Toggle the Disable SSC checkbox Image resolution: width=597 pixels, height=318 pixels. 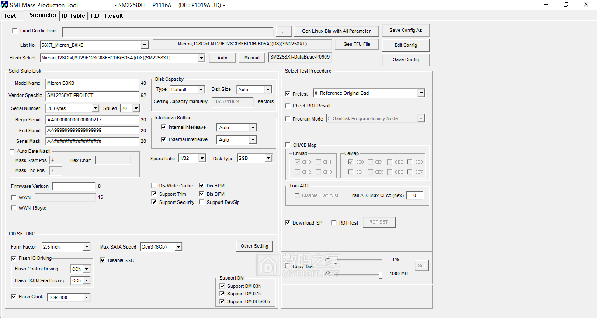coord(103,260)
